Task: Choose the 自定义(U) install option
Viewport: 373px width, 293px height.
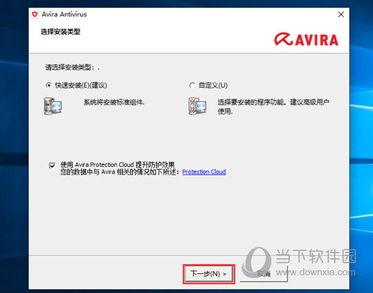Action: (193, 85)
